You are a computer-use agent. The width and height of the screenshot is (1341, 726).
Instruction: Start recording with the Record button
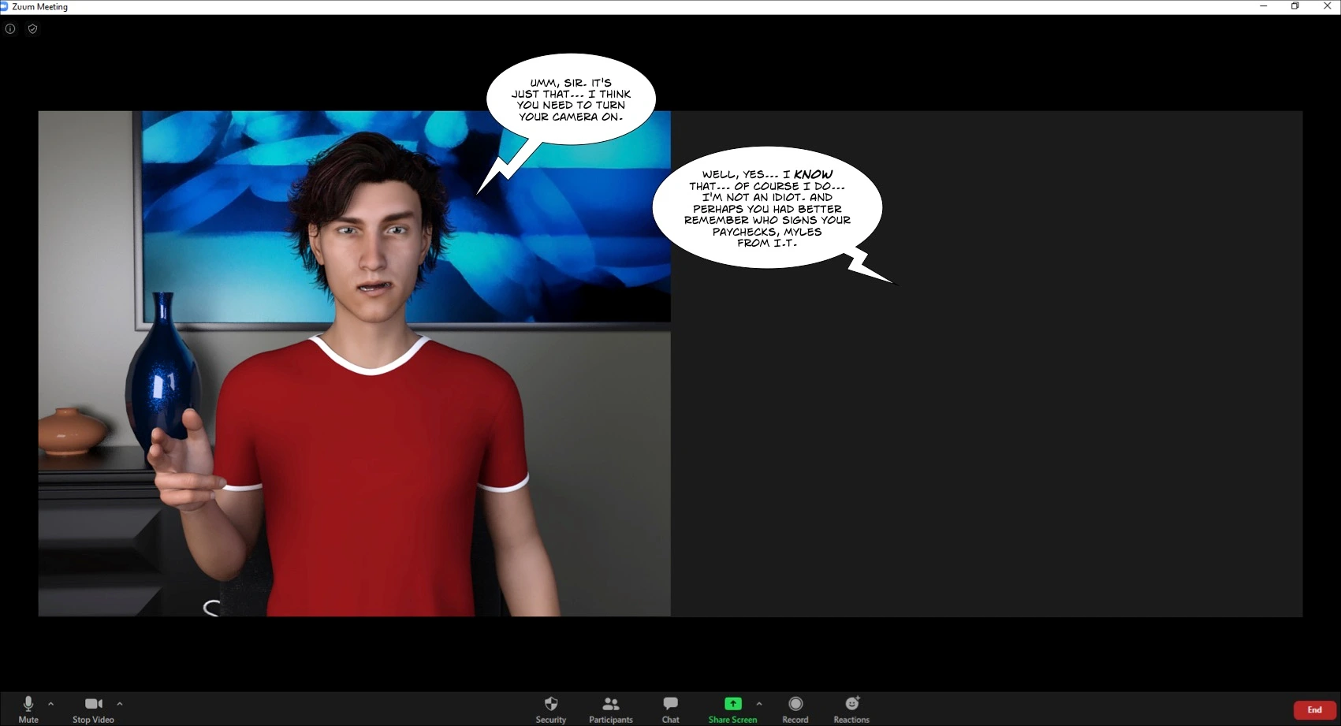795,709
